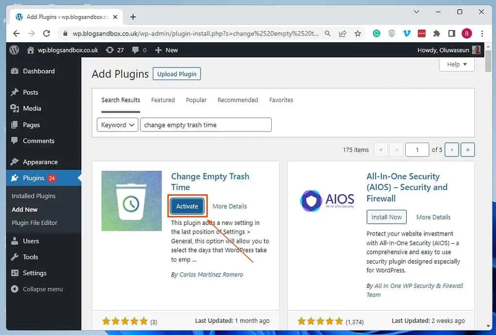Viewport: 496px width, 335px height.
Task: Click the Upload Plugin button
Action: [x=176, y=74]
